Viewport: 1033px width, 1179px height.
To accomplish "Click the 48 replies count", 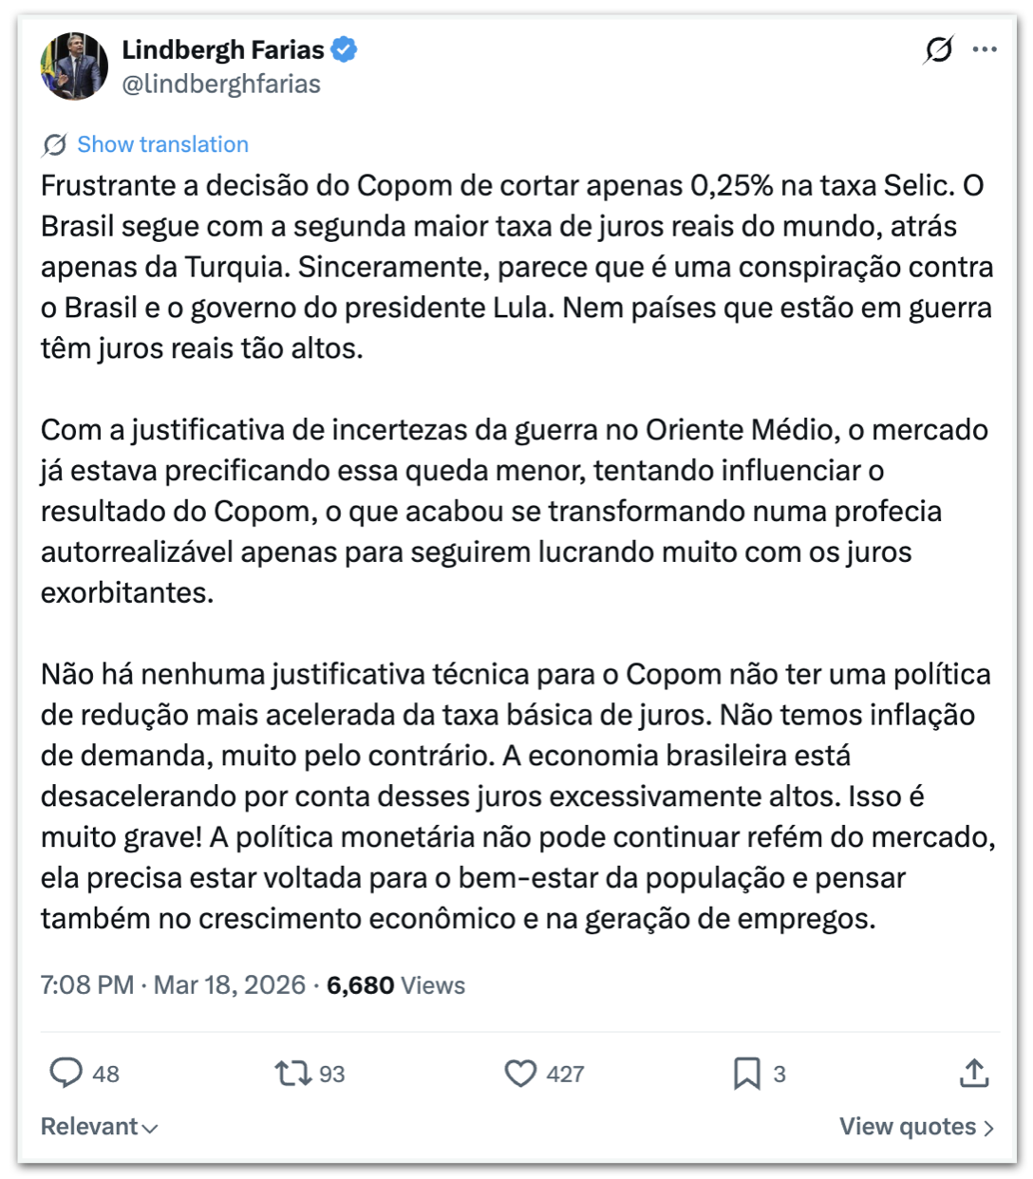I will (105, 1074).
